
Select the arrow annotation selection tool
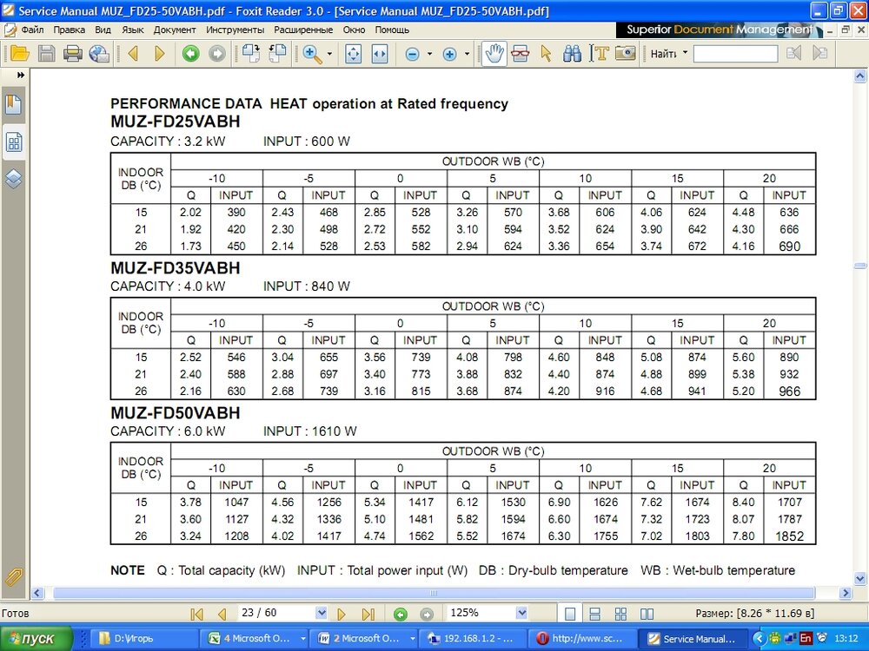coord(546,54)
